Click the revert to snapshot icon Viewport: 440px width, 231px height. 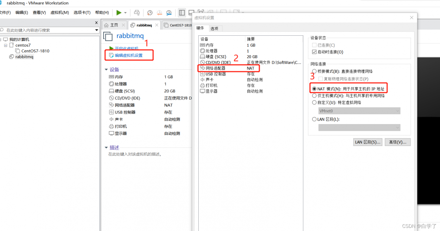click(x=159, y=13)
